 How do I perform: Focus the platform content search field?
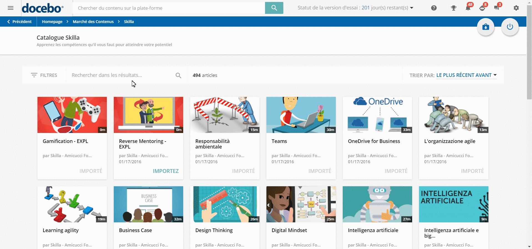tap(169, 8)
